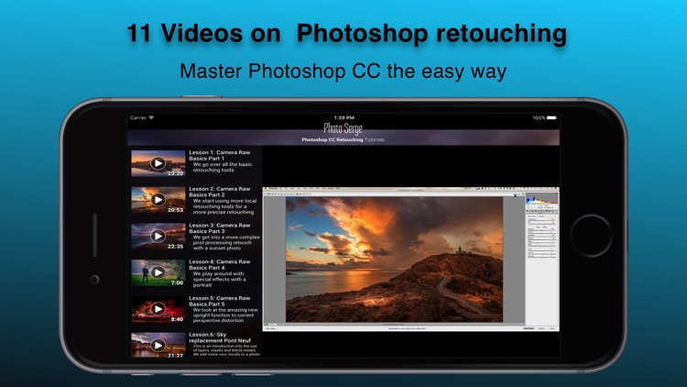Viewport: 687px width, 387px height.
Task: Select the 'Lesson 4: Camera Raw Basics Part 4' title
Action: click(220, 265)
